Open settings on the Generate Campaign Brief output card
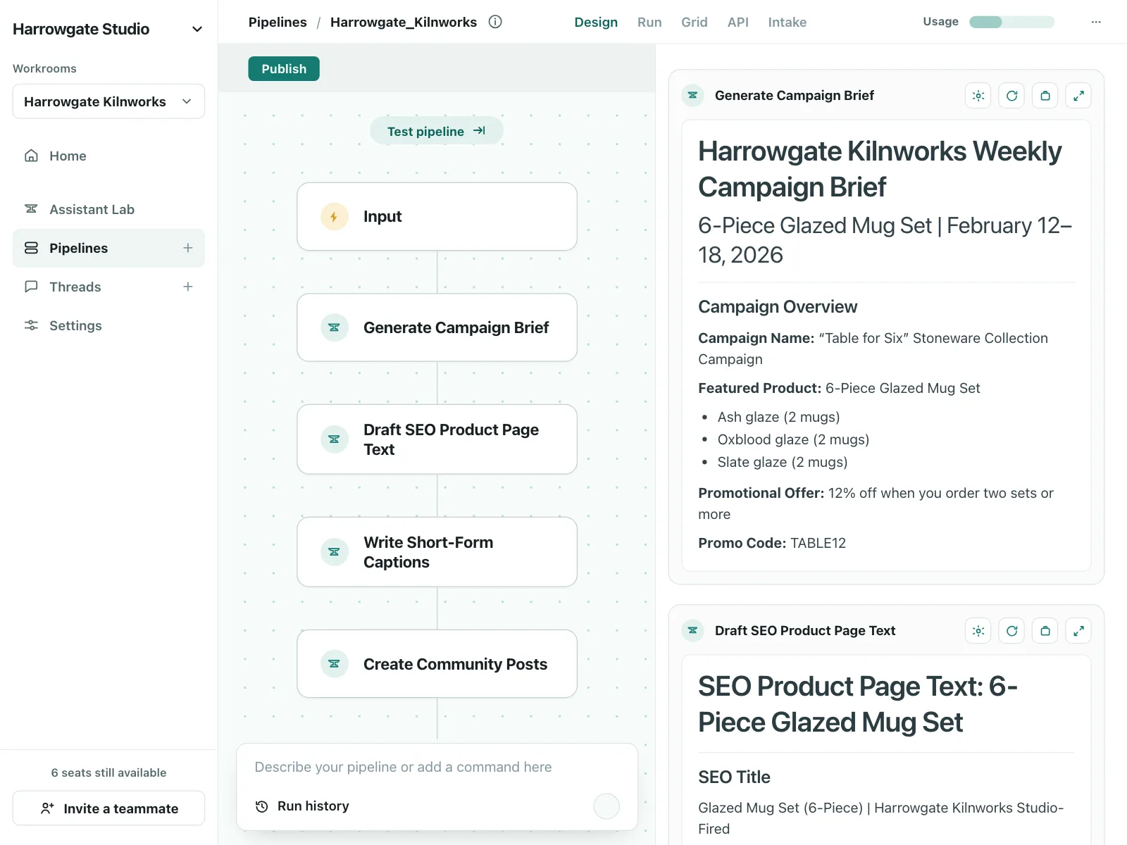The width and height of the screenshot is (1127, 845). 978,96
